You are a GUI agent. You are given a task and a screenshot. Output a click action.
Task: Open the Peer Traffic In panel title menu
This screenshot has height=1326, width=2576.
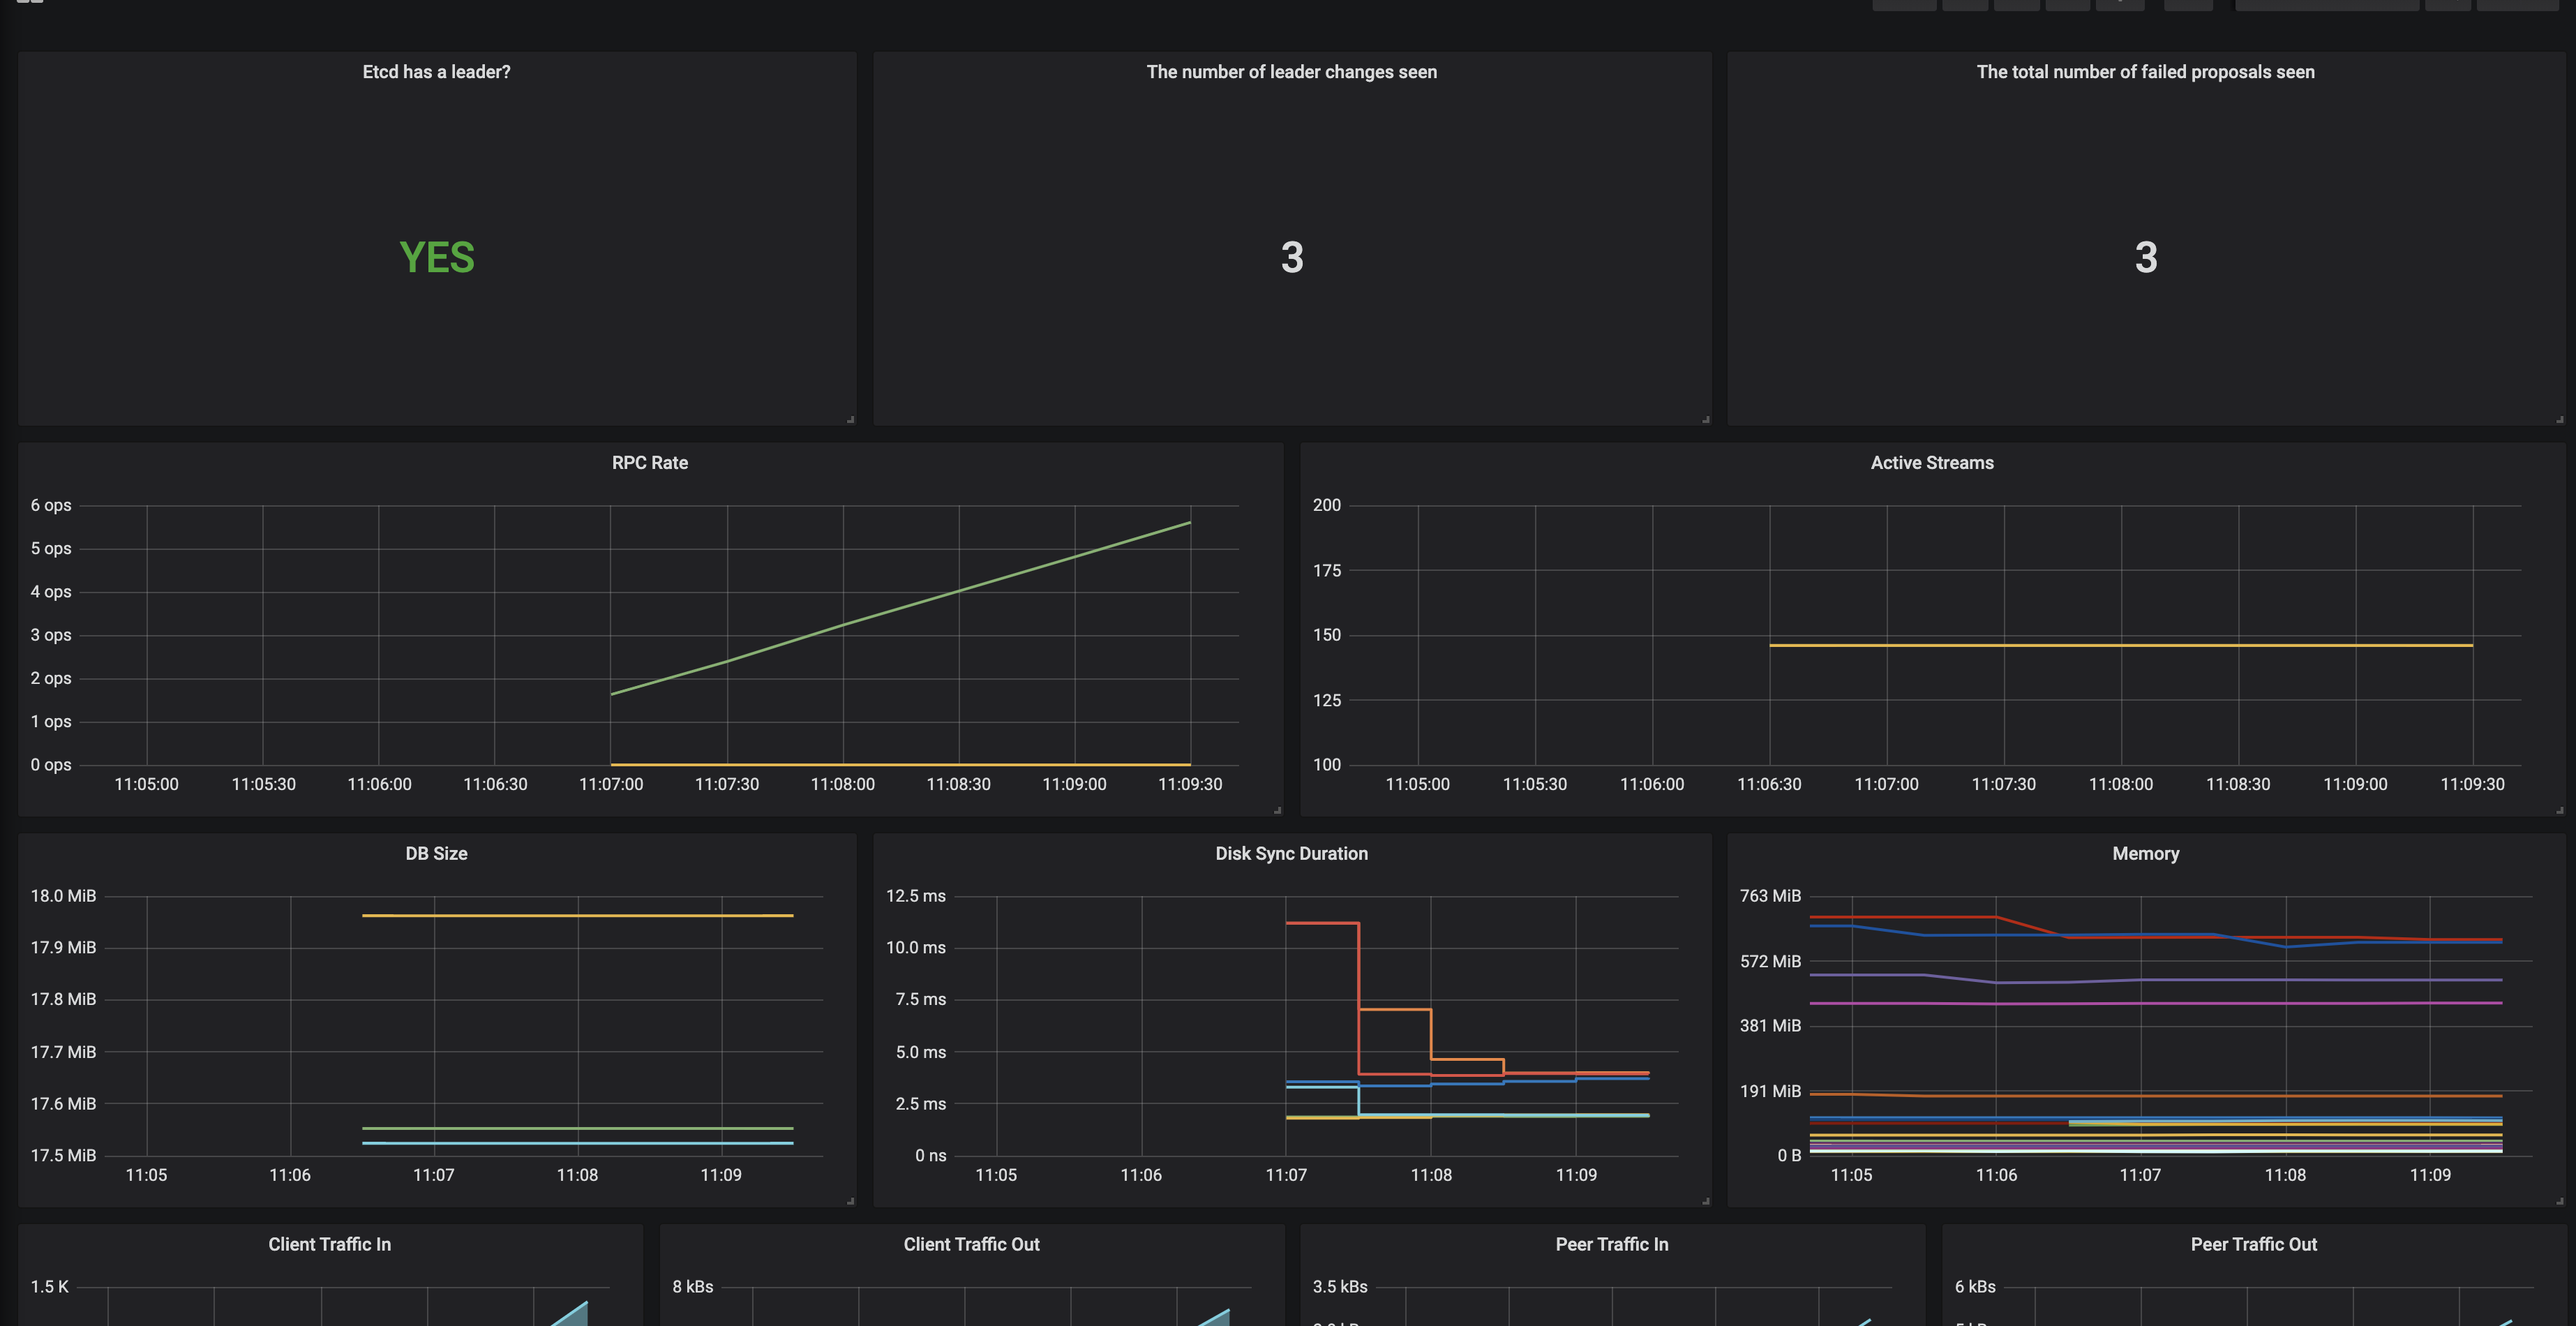pos(1611,1245)
